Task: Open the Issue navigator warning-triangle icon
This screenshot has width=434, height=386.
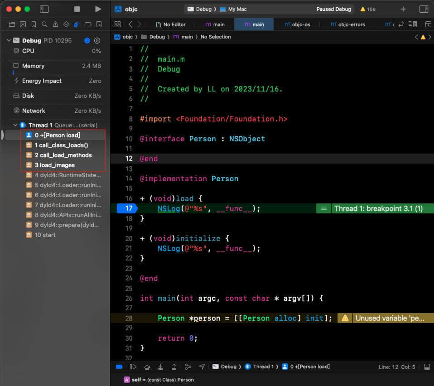Action: point(55,24)
